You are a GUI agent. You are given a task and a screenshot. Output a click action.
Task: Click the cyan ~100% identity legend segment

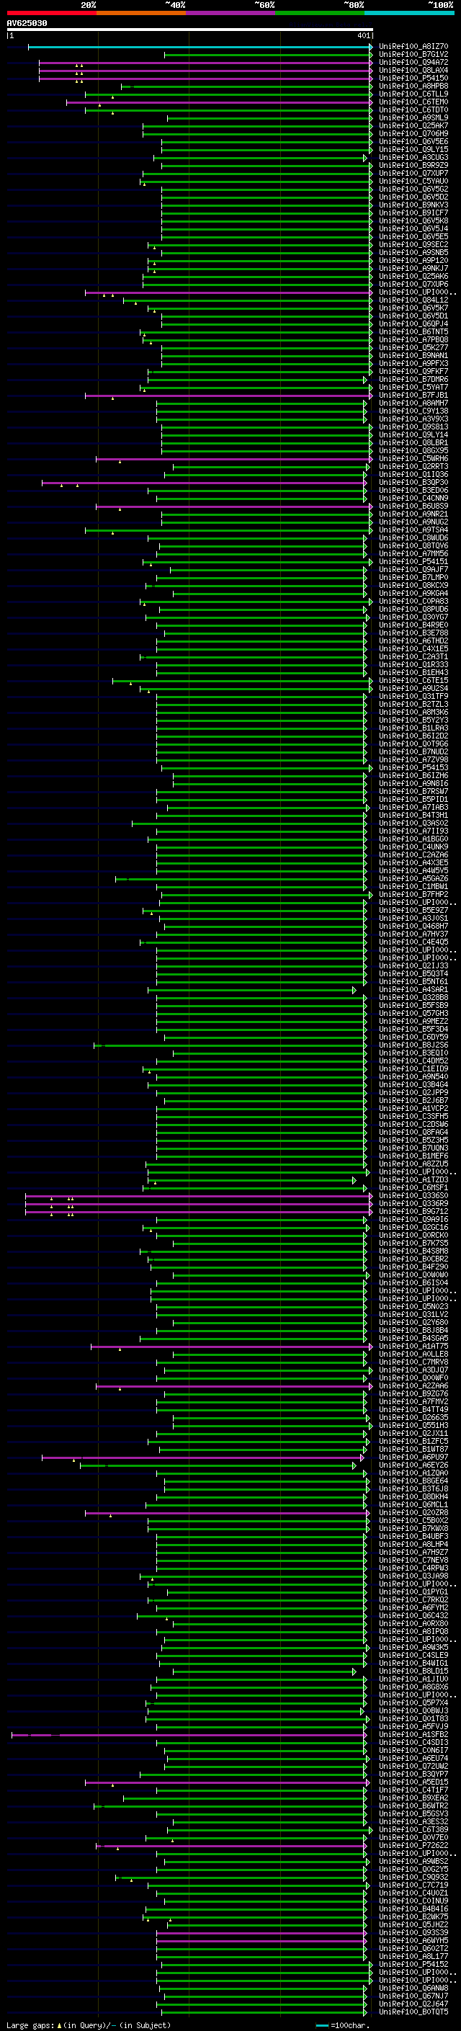tap(409, 13)
